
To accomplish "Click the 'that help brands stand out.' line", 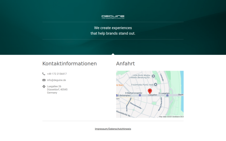I will (113, 33).
